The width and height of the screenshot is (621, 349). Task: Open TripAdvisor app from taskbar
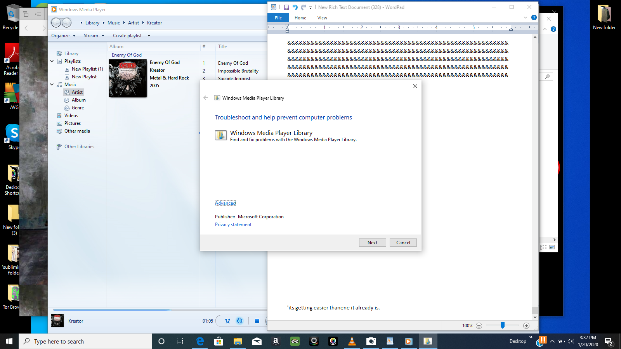(x=295, y=341)
